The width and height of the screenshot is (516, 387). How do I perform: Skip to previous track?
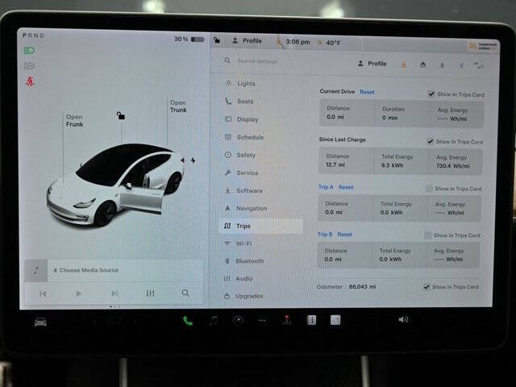pos(43,293)
